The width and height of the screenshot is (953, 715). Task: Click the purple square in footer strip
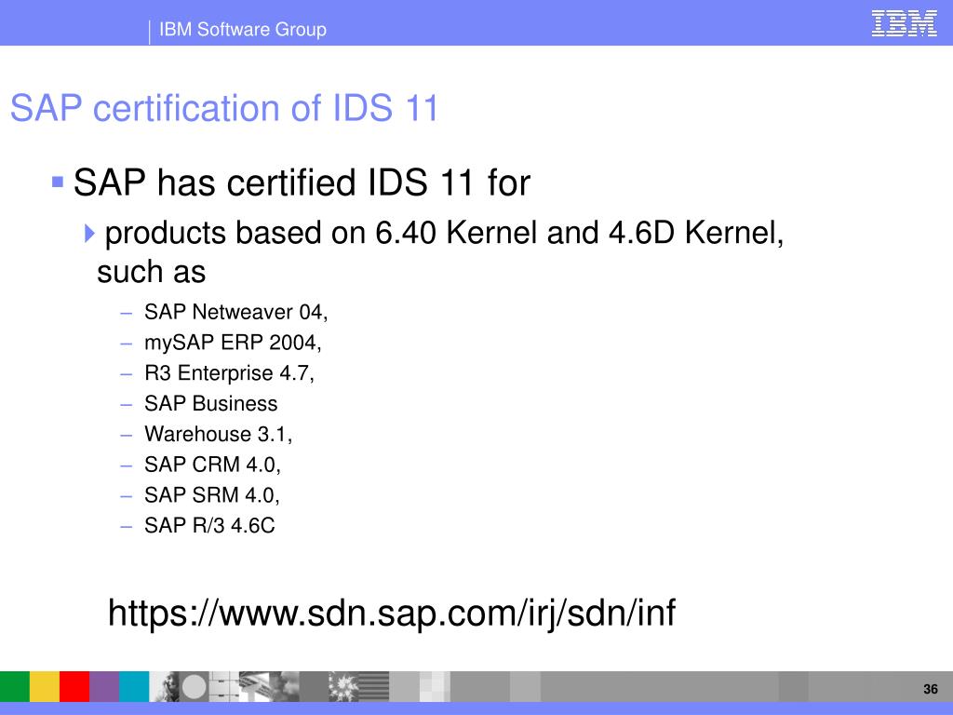tap(104, 686)
